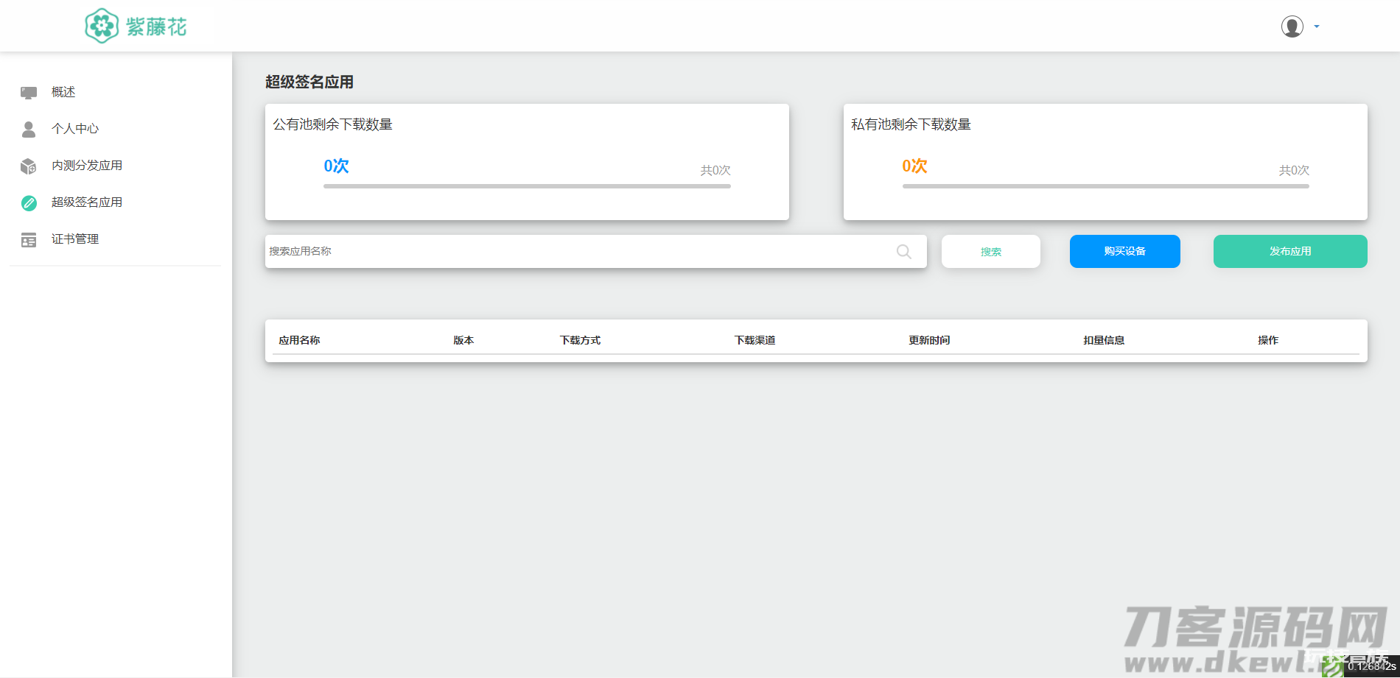The image size is (1400, 678).
Task: Open 内测分发应用 menu item
Action: tap(87, 166)
